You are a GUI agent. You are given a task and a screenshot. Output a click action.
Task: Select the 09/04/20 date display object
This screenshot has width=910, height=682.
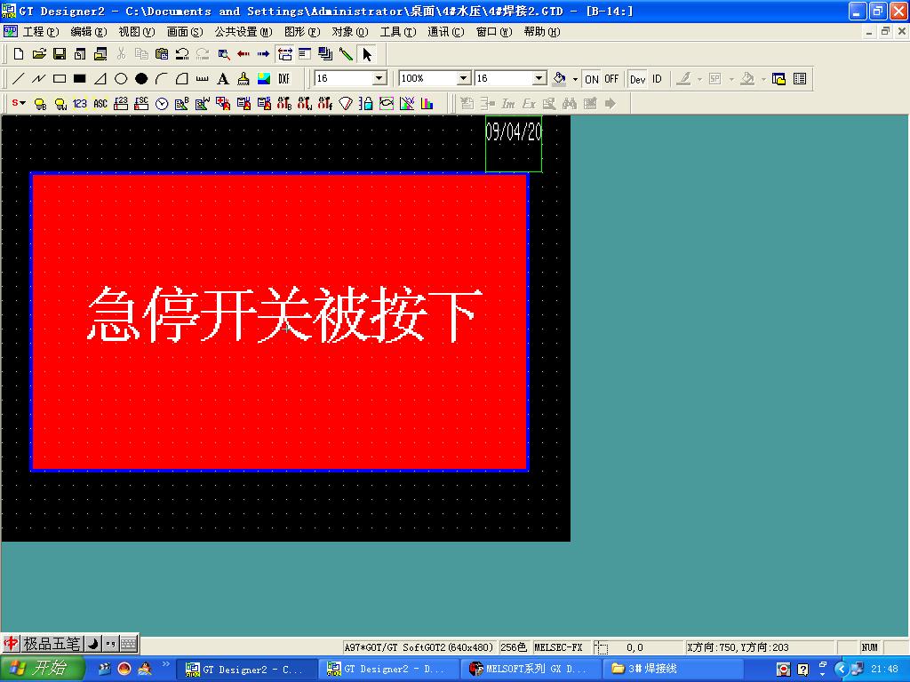pyautogui.click(x=514, y=142)
